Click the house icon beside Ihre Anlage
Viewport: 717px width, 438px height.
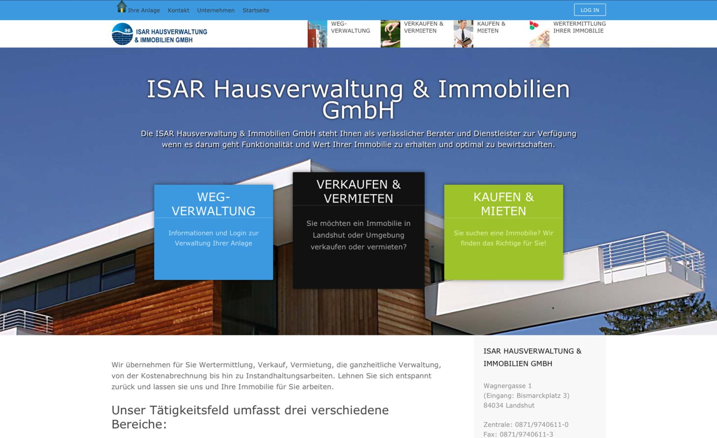click(x=121, y=7)
